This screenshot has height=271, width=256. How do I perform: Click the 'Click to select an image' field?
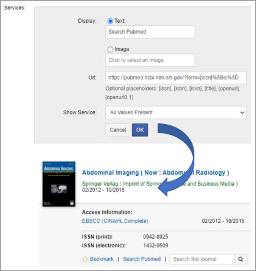(150, 60)
